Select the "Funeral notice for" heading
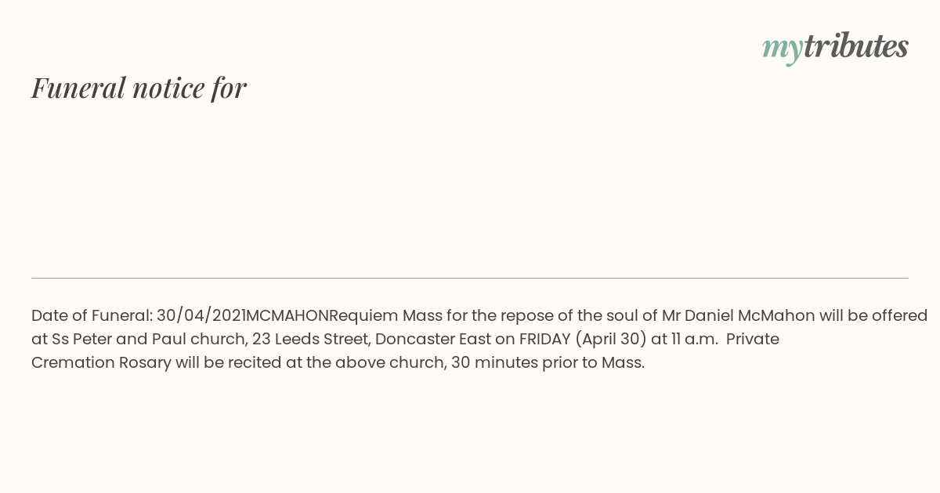940x493 pixels. click(139, 88)
